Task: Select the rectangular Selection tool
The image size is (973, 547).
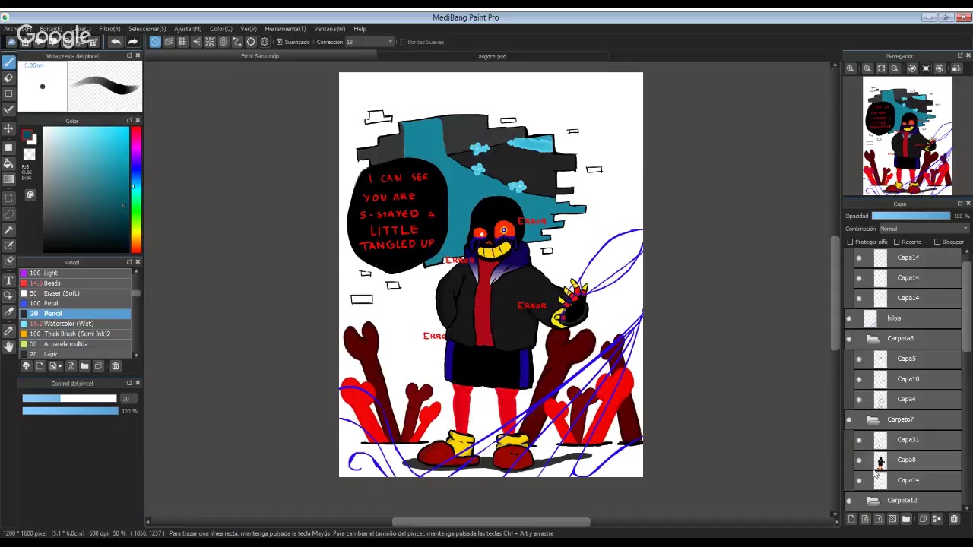Action: pyautogui.click(x=8, y=197)
